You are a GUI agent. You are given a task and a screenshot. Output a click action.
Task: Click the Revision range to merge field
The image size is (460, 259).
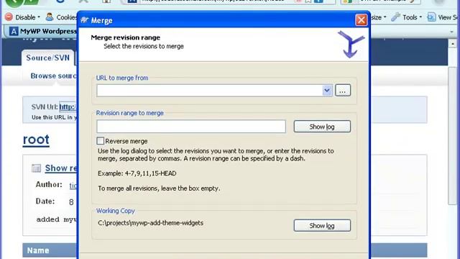[191, 127]
